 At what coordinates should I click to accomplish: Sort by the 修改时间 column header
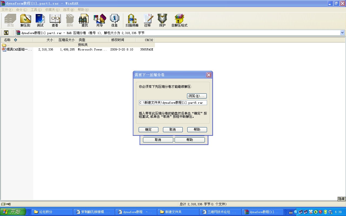[x=122, y=40]
